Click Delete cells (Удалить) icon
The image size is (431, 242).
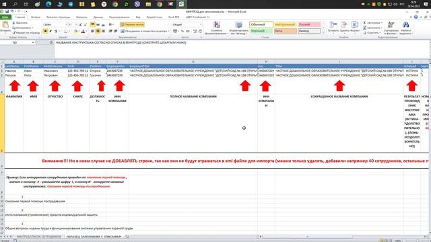tap(344, 27)
